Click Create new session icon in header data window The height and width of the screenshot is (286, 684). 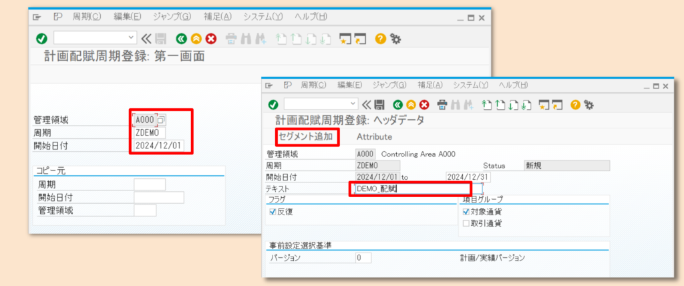[544, 104]
